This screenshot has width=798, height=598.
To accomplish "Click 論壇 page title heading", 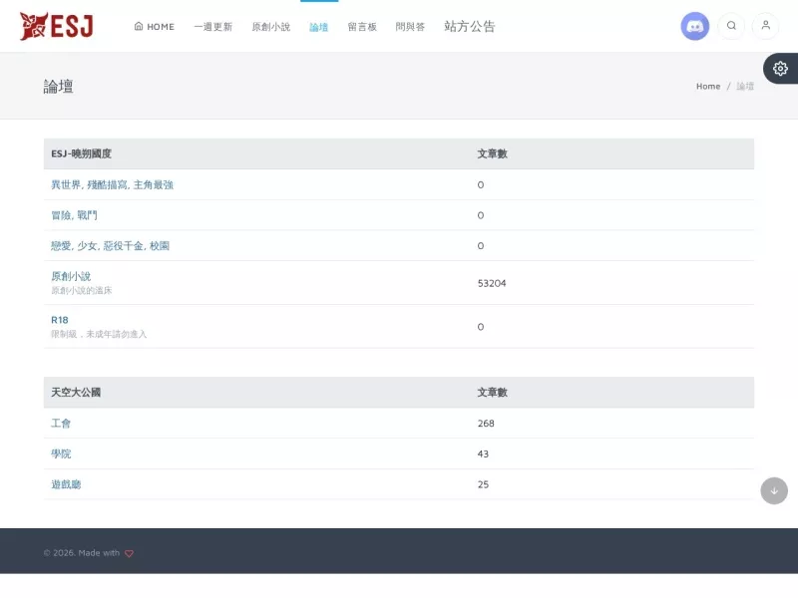I will click(x=58, y=86).
